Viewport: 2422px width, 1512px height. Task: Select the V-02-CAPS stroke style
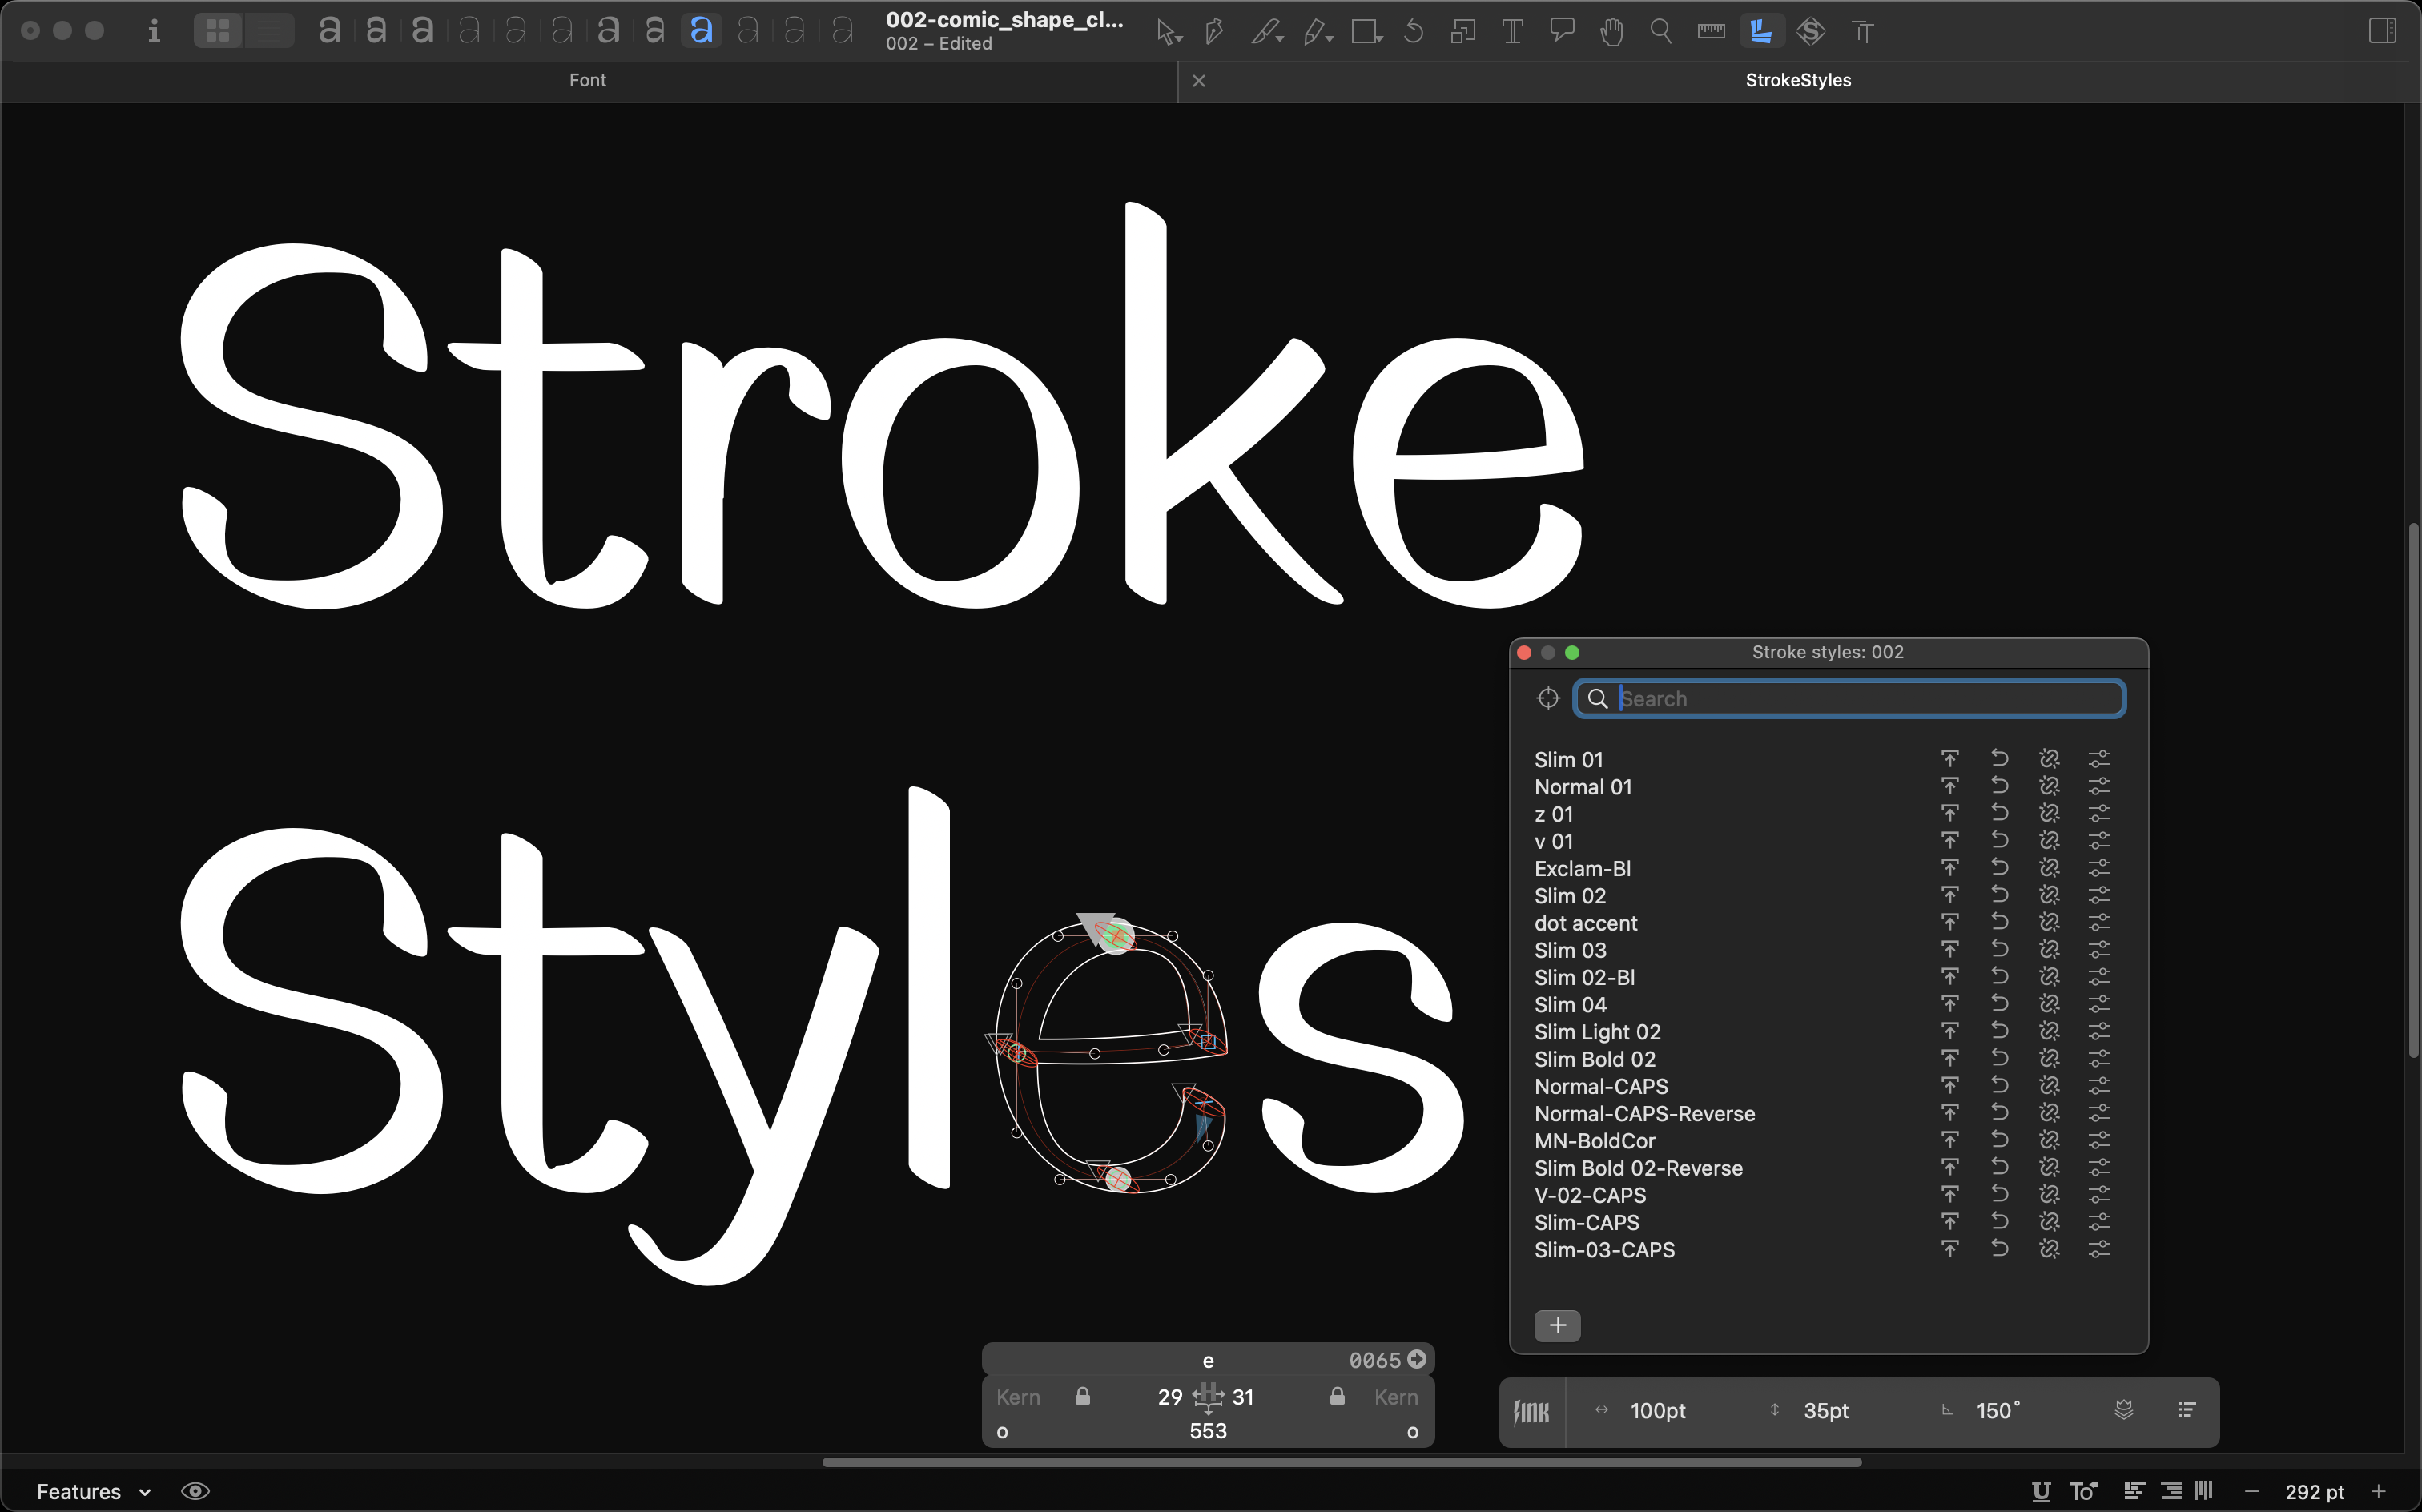click(1590, 1195)
